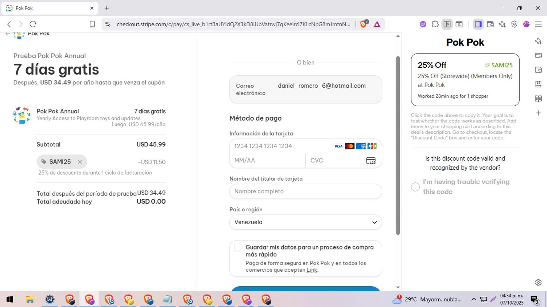The height and width of the screenshot is (307, 547).
Task: Click the MM/AA expiry date field
Action: [267, 161]
